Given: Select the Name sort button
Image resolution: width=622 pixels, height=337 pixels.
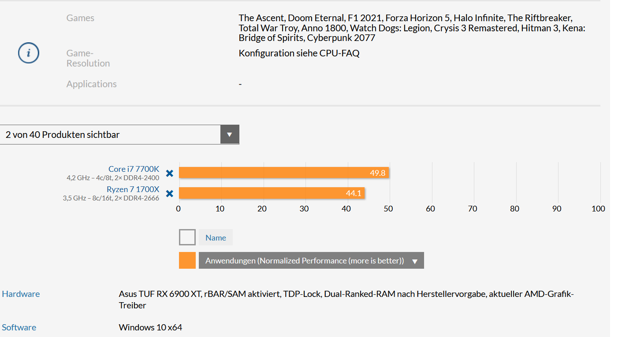Looking at the screenshot, I should pyautogui.click(x=216, y=237).
